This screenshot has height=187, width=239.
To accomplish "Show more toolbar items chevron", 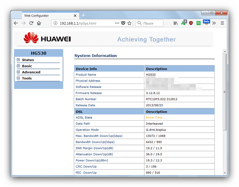I will pyautogui.click(x=214, y=23).
